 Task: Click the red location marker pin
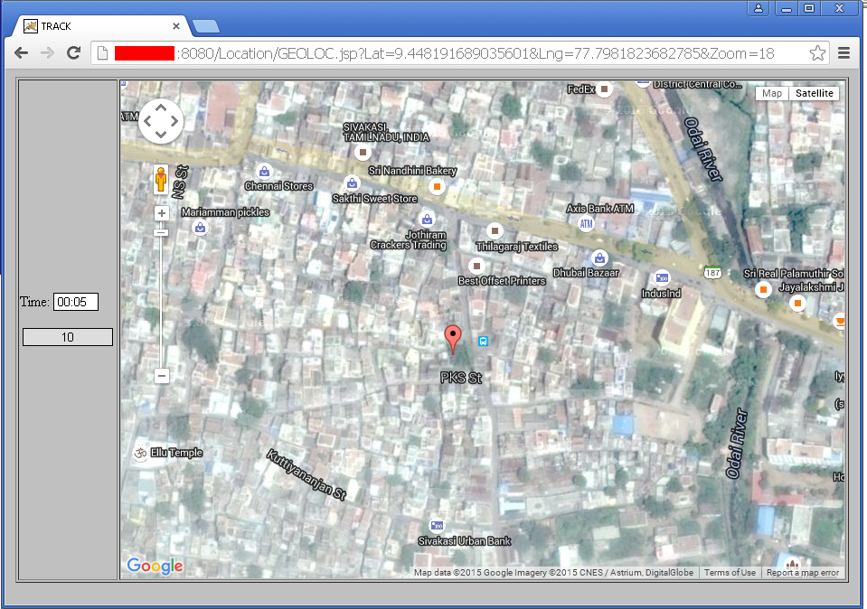coord(453,339)
